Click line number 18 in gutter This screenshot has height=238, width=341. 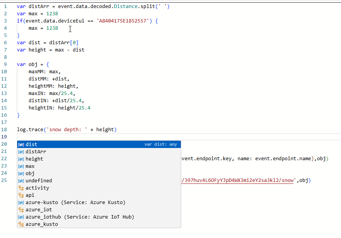point(4,130)
